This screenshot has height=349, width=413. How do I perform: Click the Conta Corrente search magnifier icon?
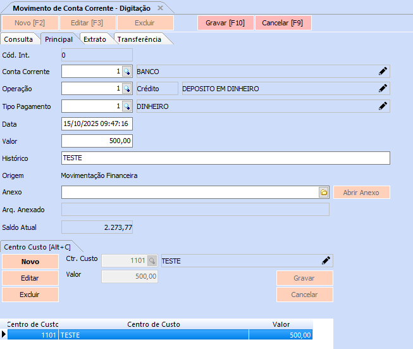click(x=126, y=72)
